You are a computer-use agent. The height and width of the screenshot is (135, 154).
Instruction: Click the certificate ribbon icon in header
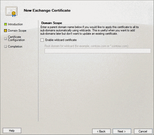click(11, 12)
